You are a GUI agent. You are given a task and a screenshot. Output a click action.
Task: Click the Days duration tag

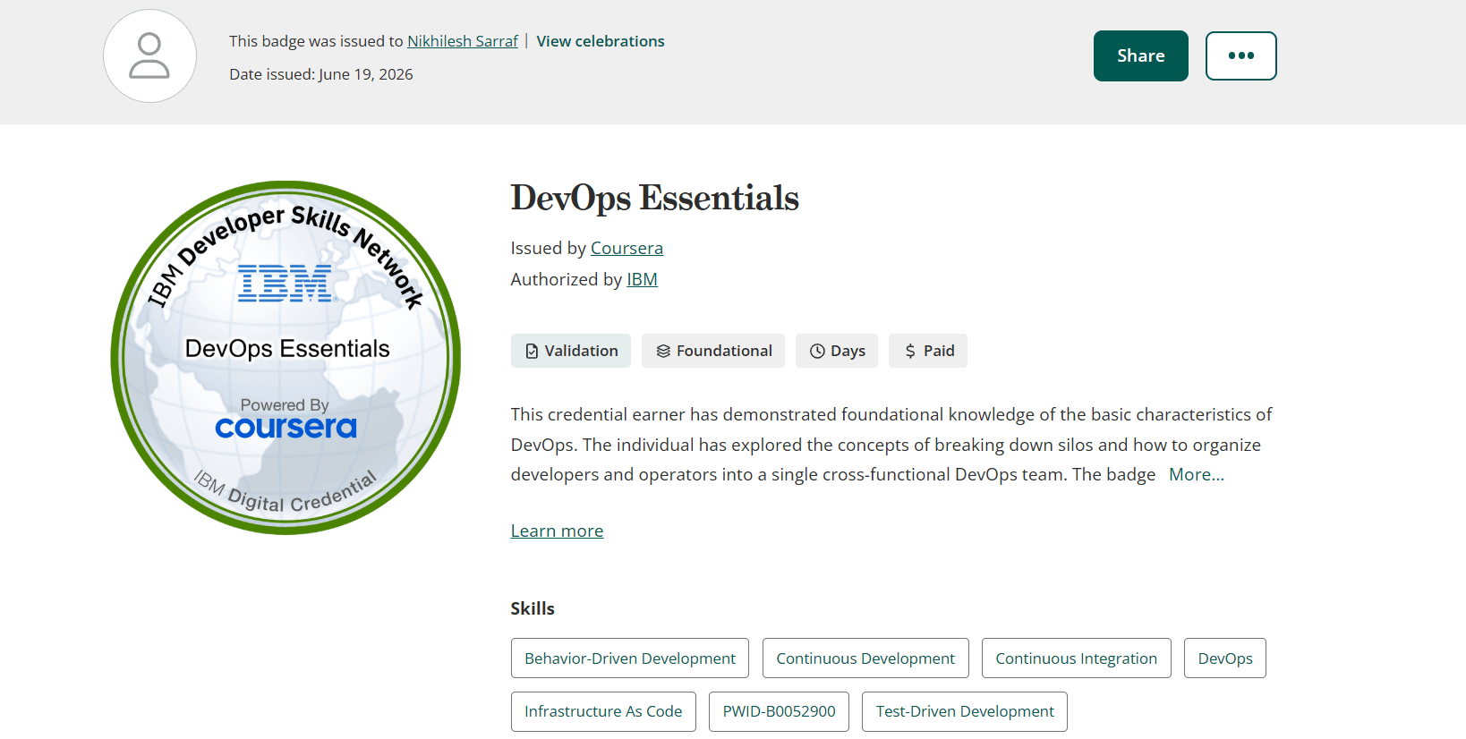coord(837,351)
